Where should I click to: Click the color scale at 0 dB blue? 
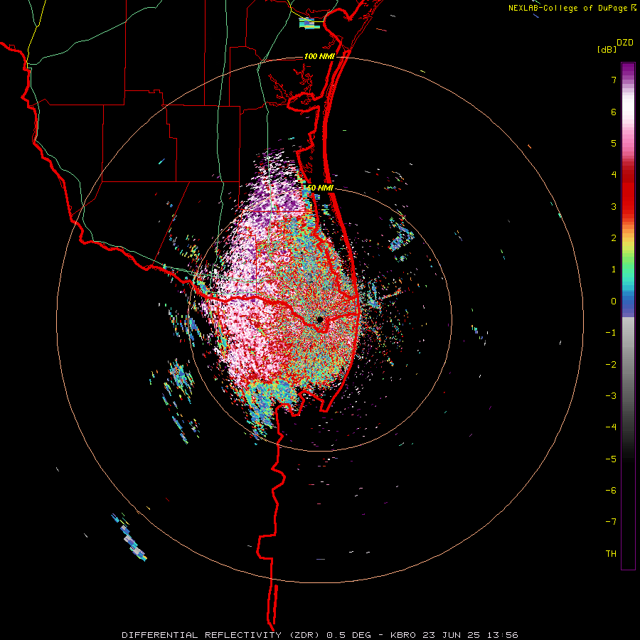point(628,302)
